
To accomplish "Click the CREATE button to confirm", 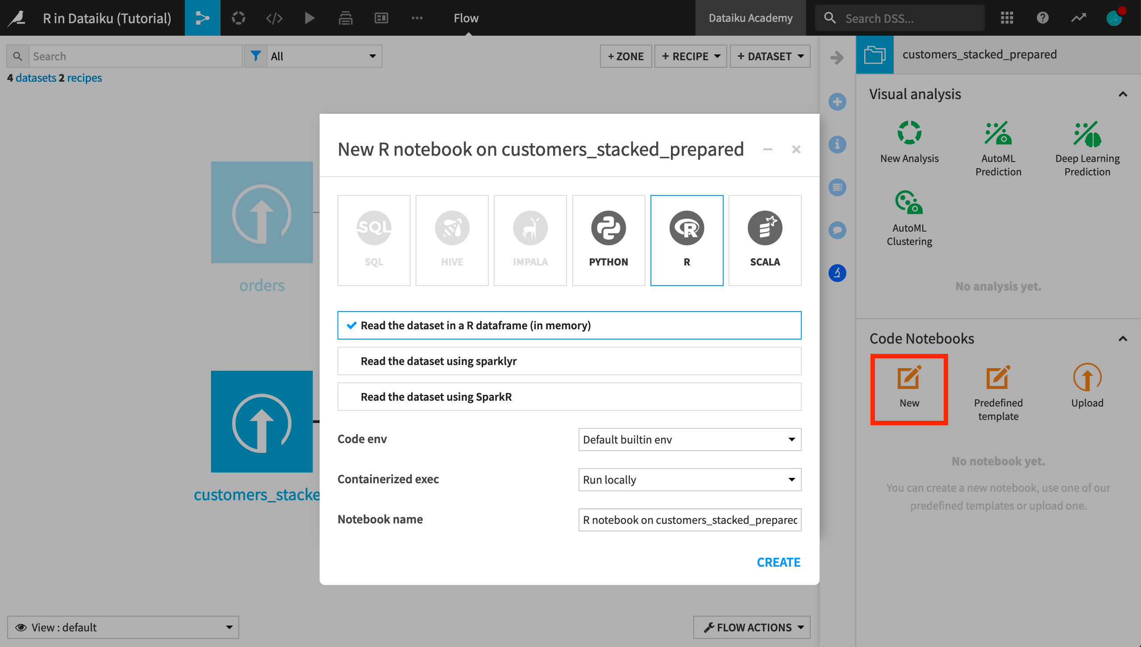I will click(x=779, y=562).
